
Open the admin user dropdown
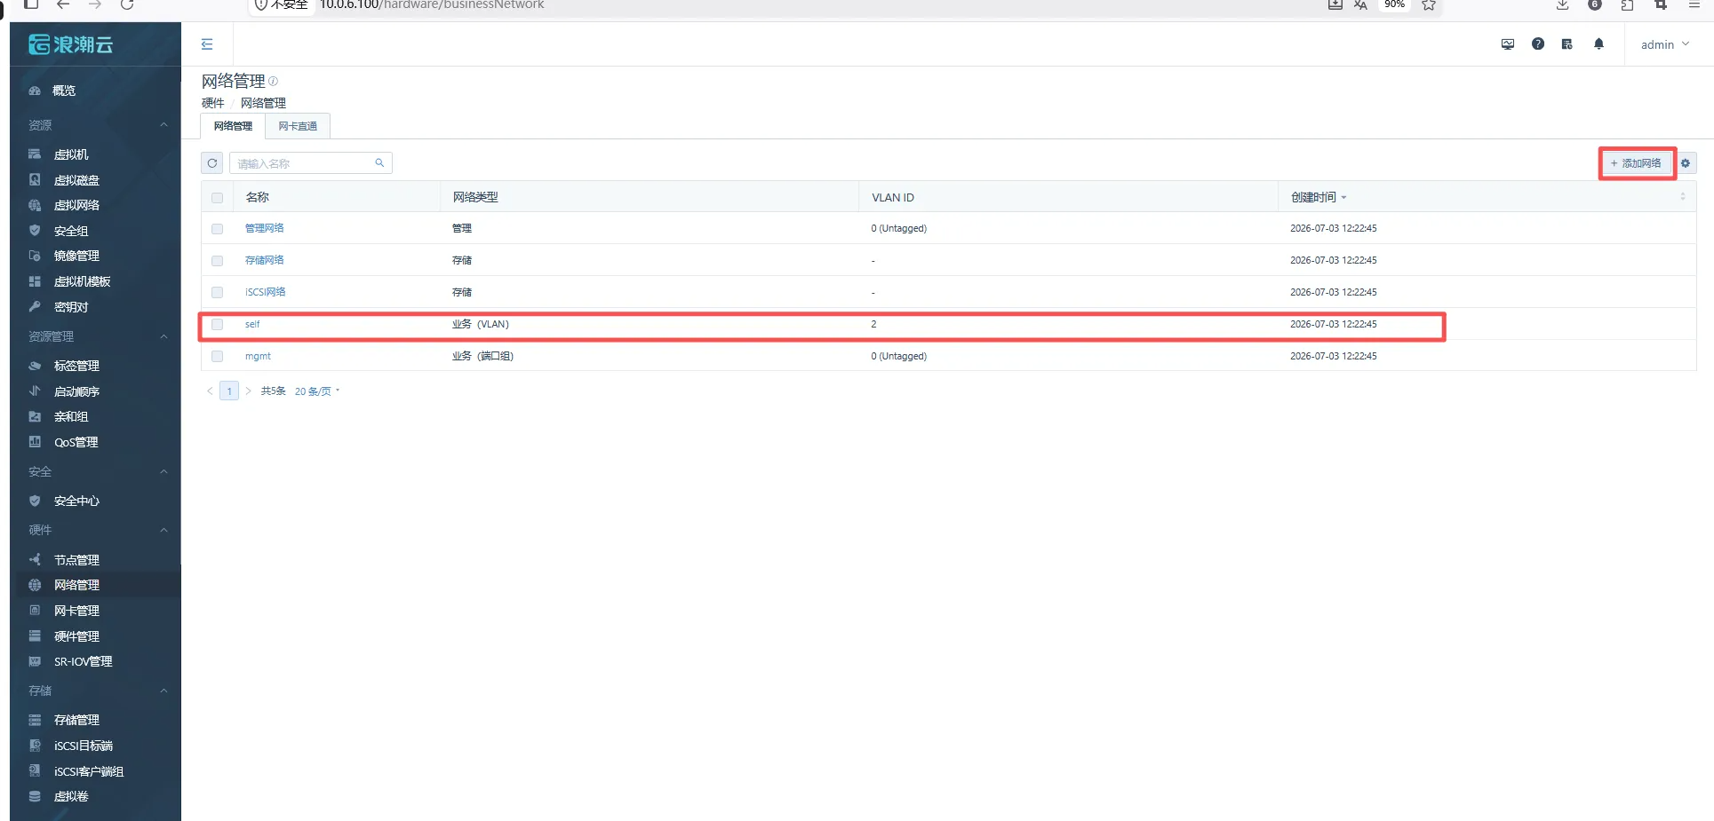click(x=1665, y=44)
